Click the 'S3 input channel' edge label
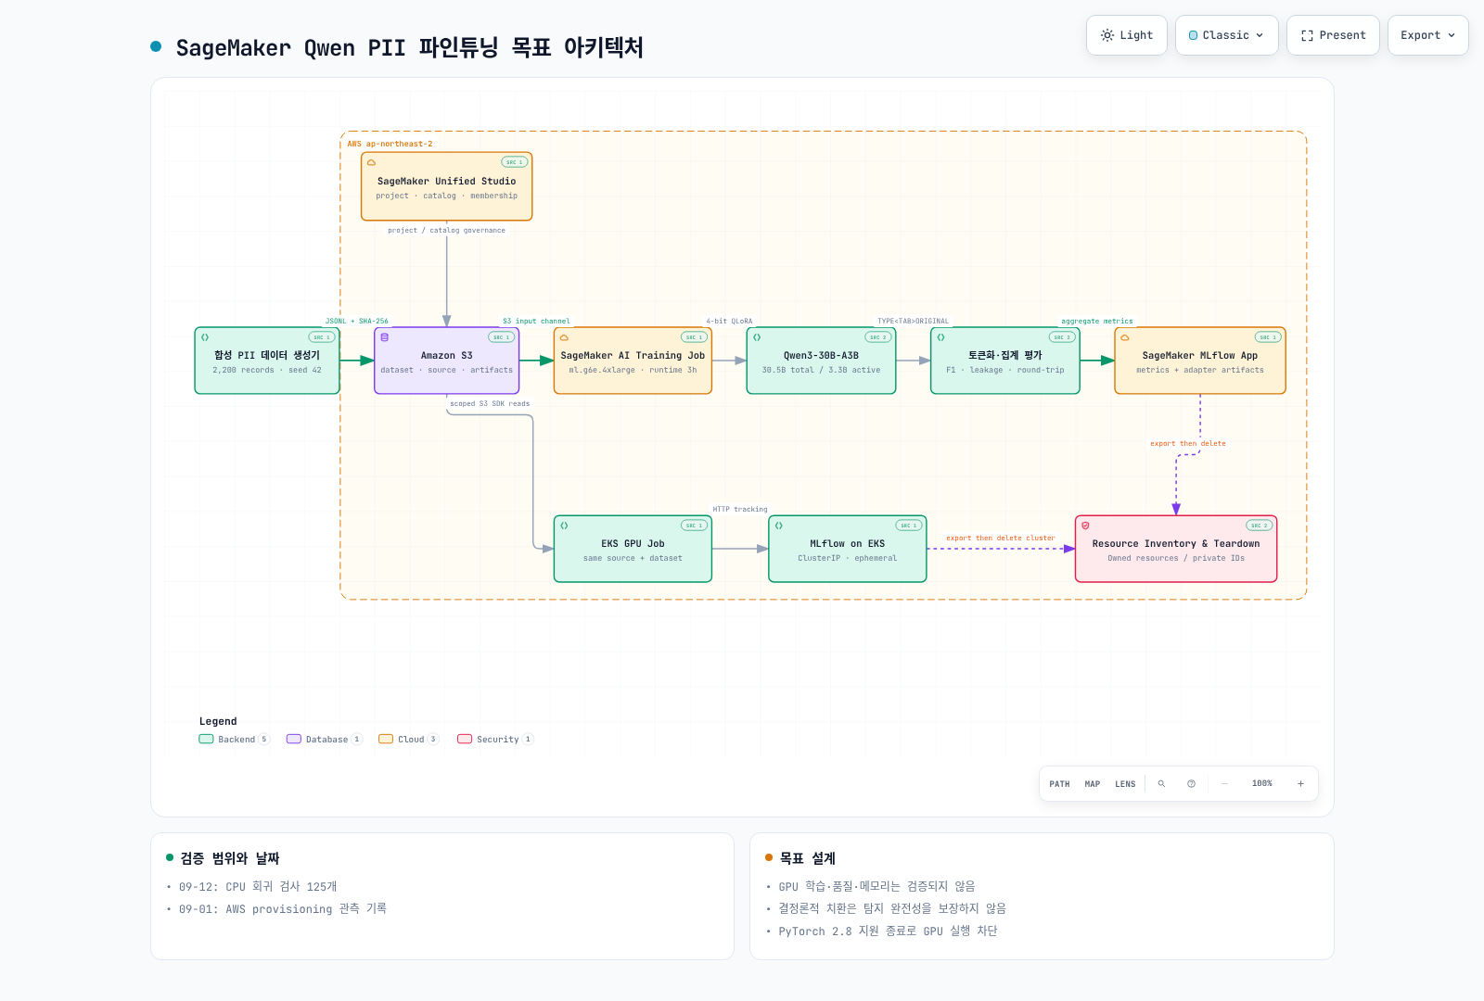Viewport: 1484px width, 1001px height. pyautogui.click(x=536, y=322)
